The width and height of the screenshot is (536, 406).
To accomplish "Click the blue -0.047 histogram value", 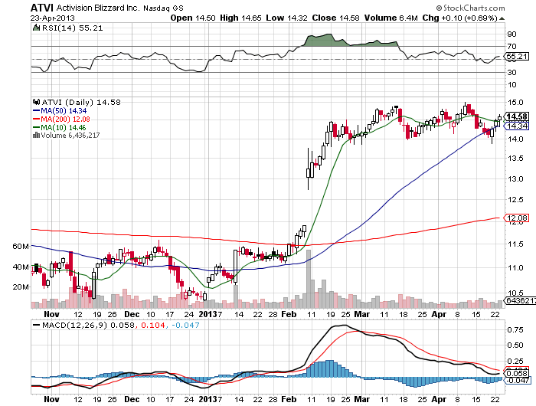I will [x=185, y=325].
